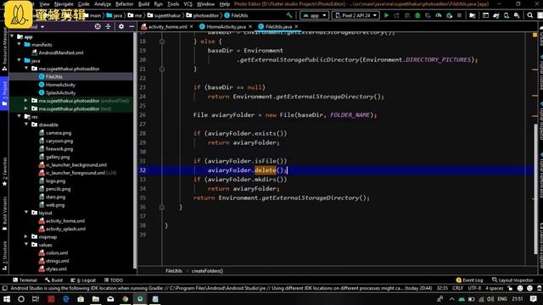Open the View menu
Viewport: 543px width, 305px height.
coord(44,4)
